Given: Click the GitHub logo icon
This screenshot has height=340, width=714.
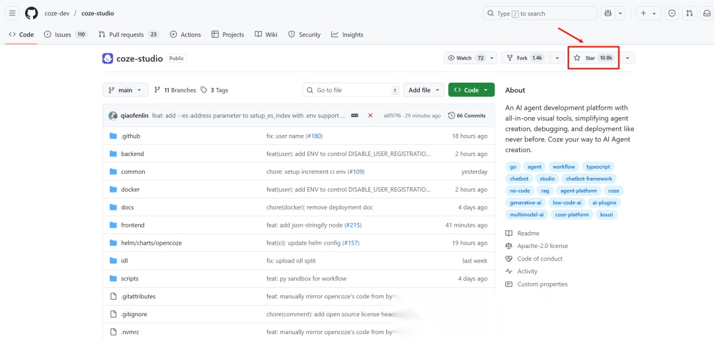Looking at the screenshot, I should point(32,13).
